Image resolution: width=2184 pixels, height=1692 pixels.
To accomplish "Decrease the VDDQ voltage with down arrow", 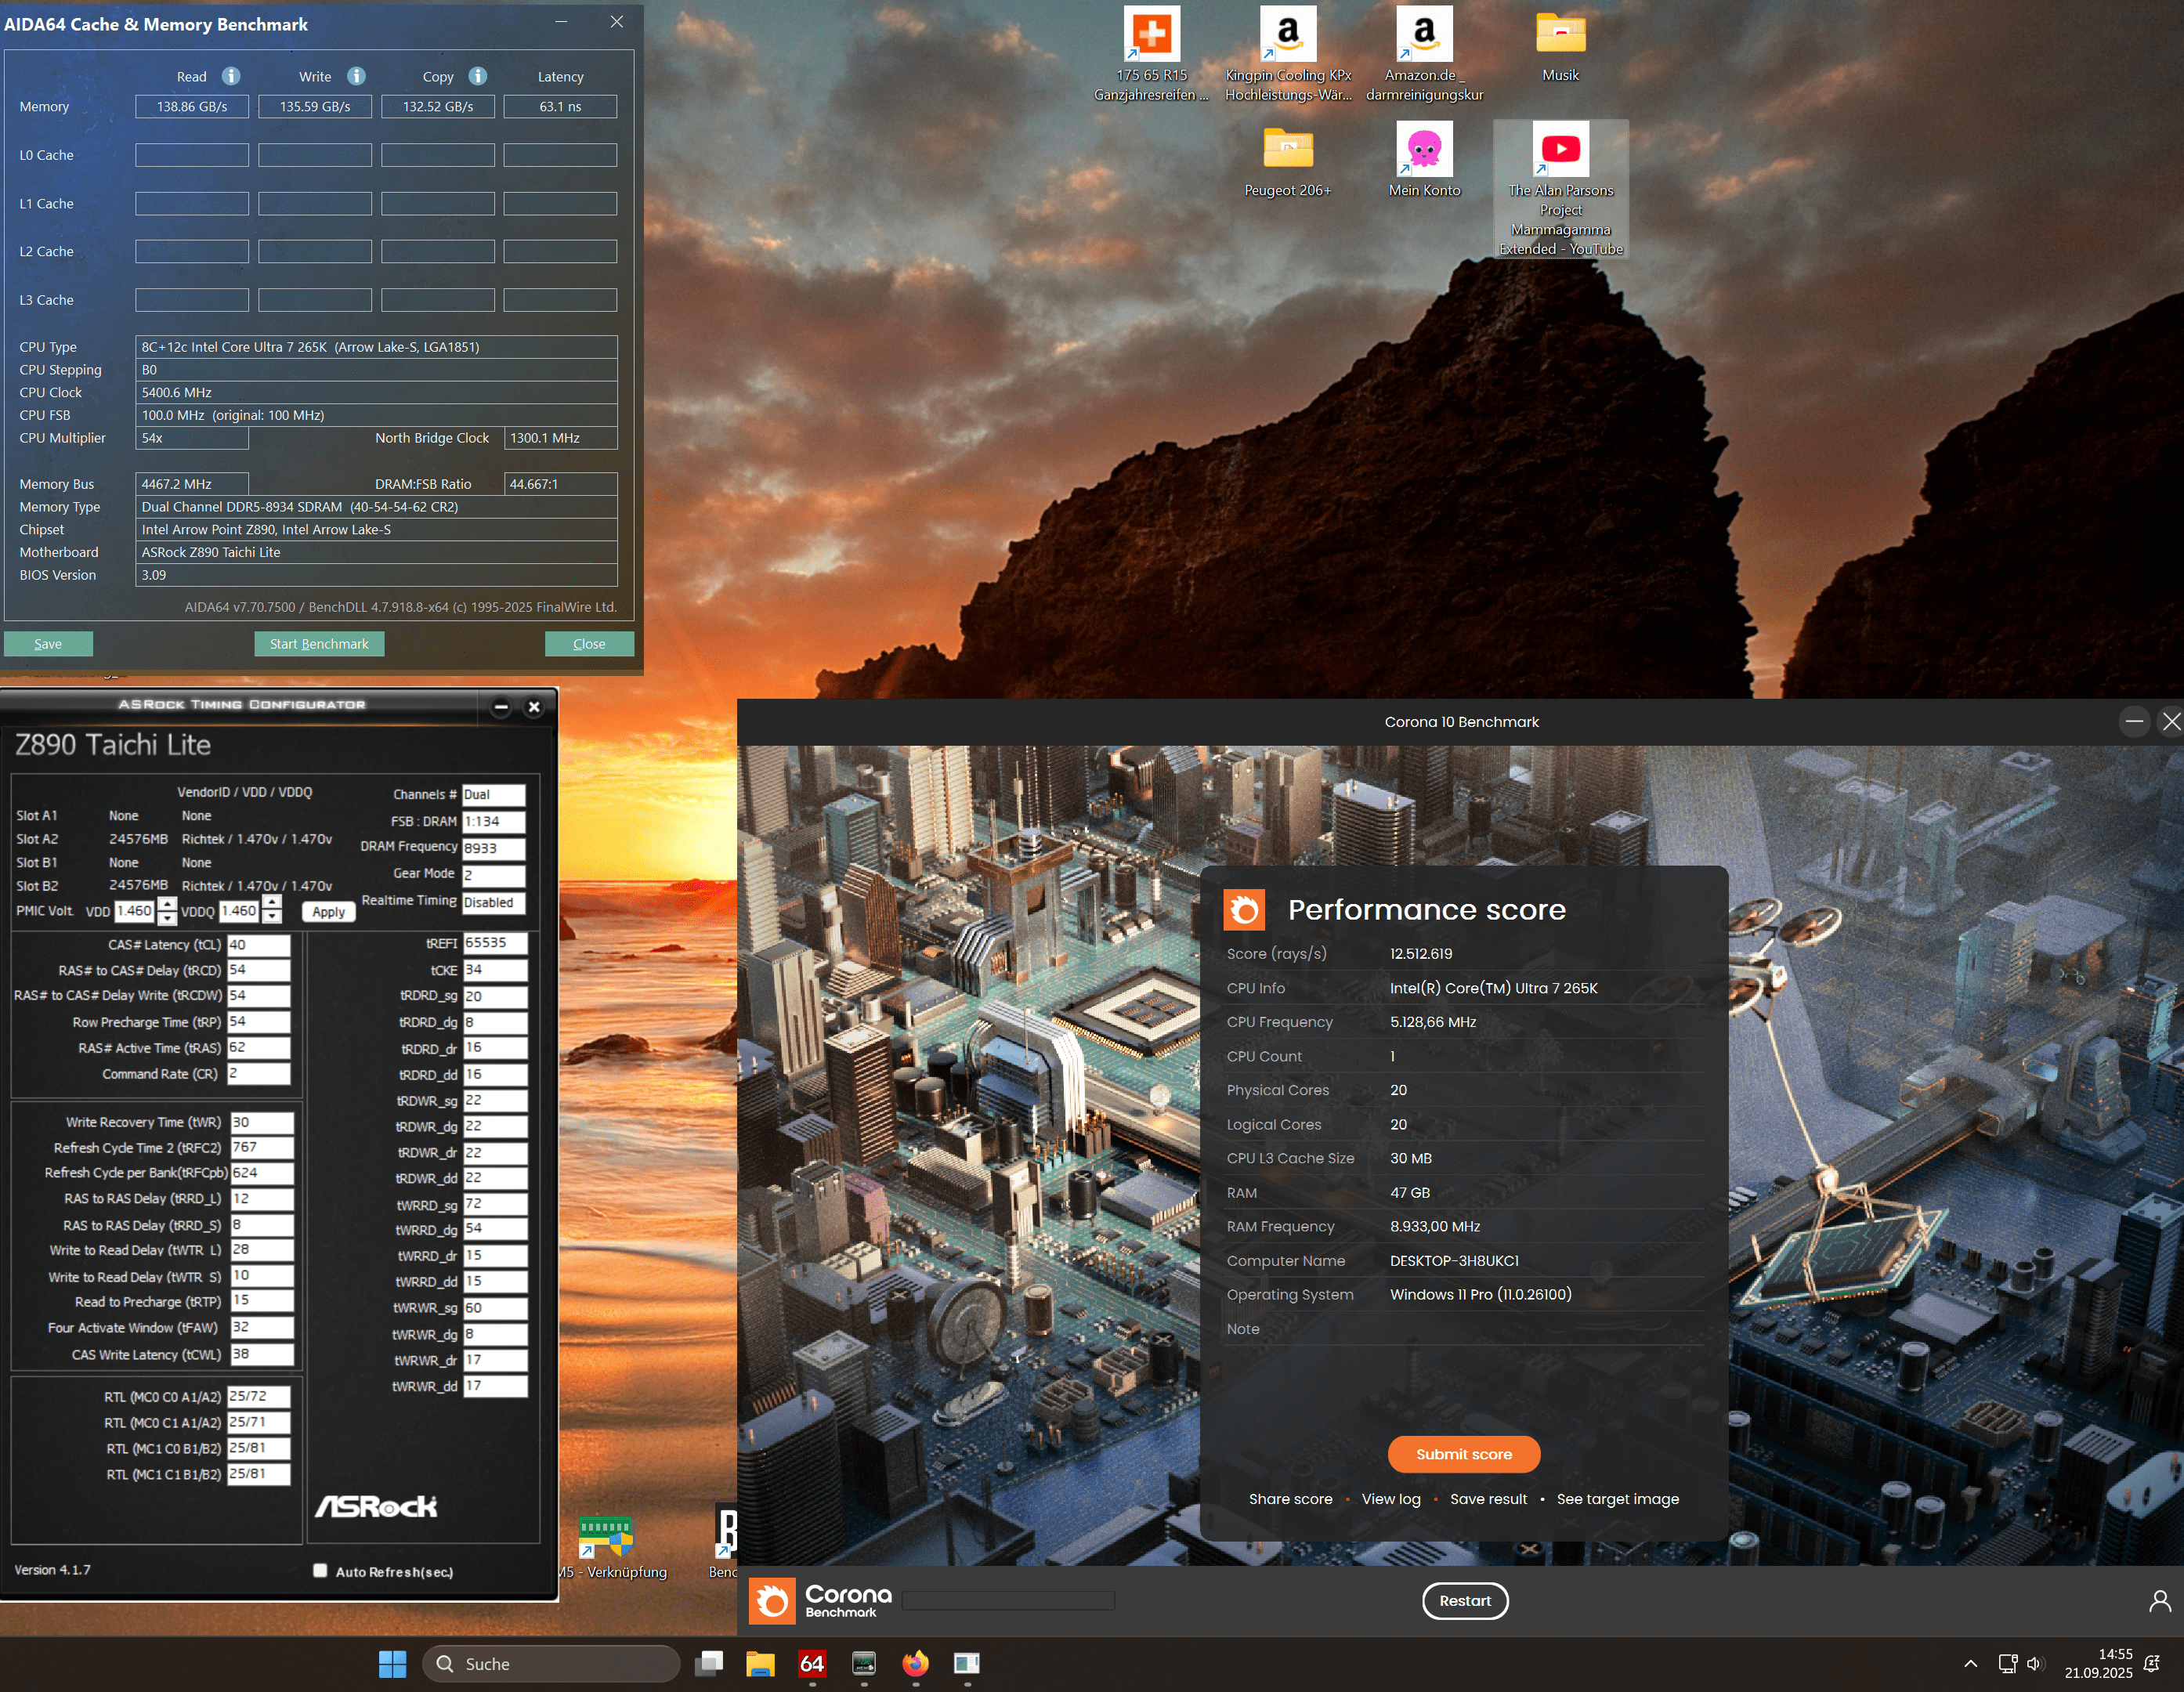I will 272,917.
